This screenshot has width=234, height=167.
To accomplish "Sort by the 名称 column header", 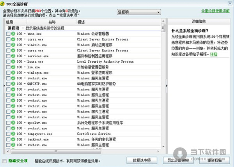I will coord(52,22).
